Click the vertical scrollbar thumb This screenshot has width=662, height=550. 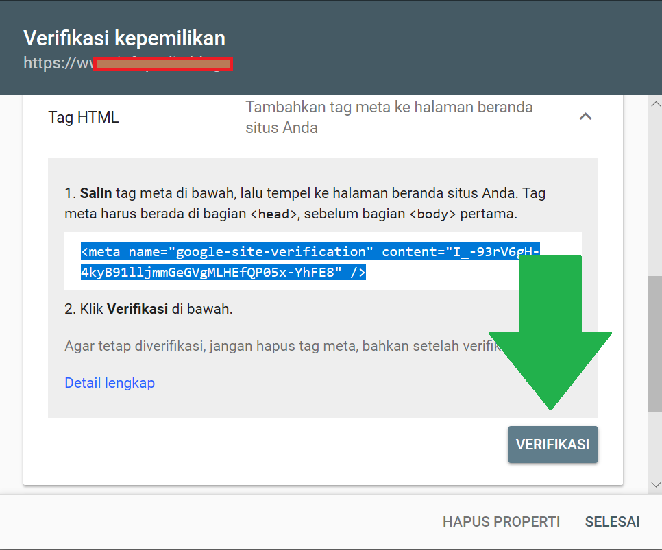[655, 342]
